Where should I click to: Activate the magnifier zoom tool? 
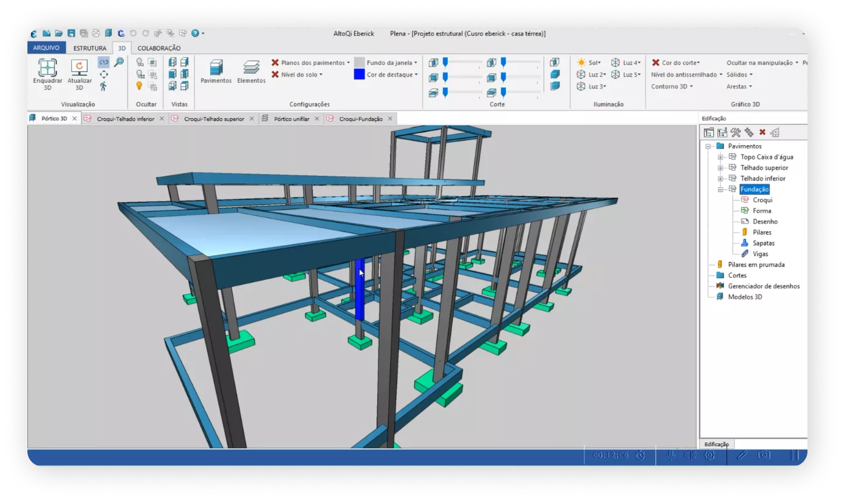[x=119, y=62]
